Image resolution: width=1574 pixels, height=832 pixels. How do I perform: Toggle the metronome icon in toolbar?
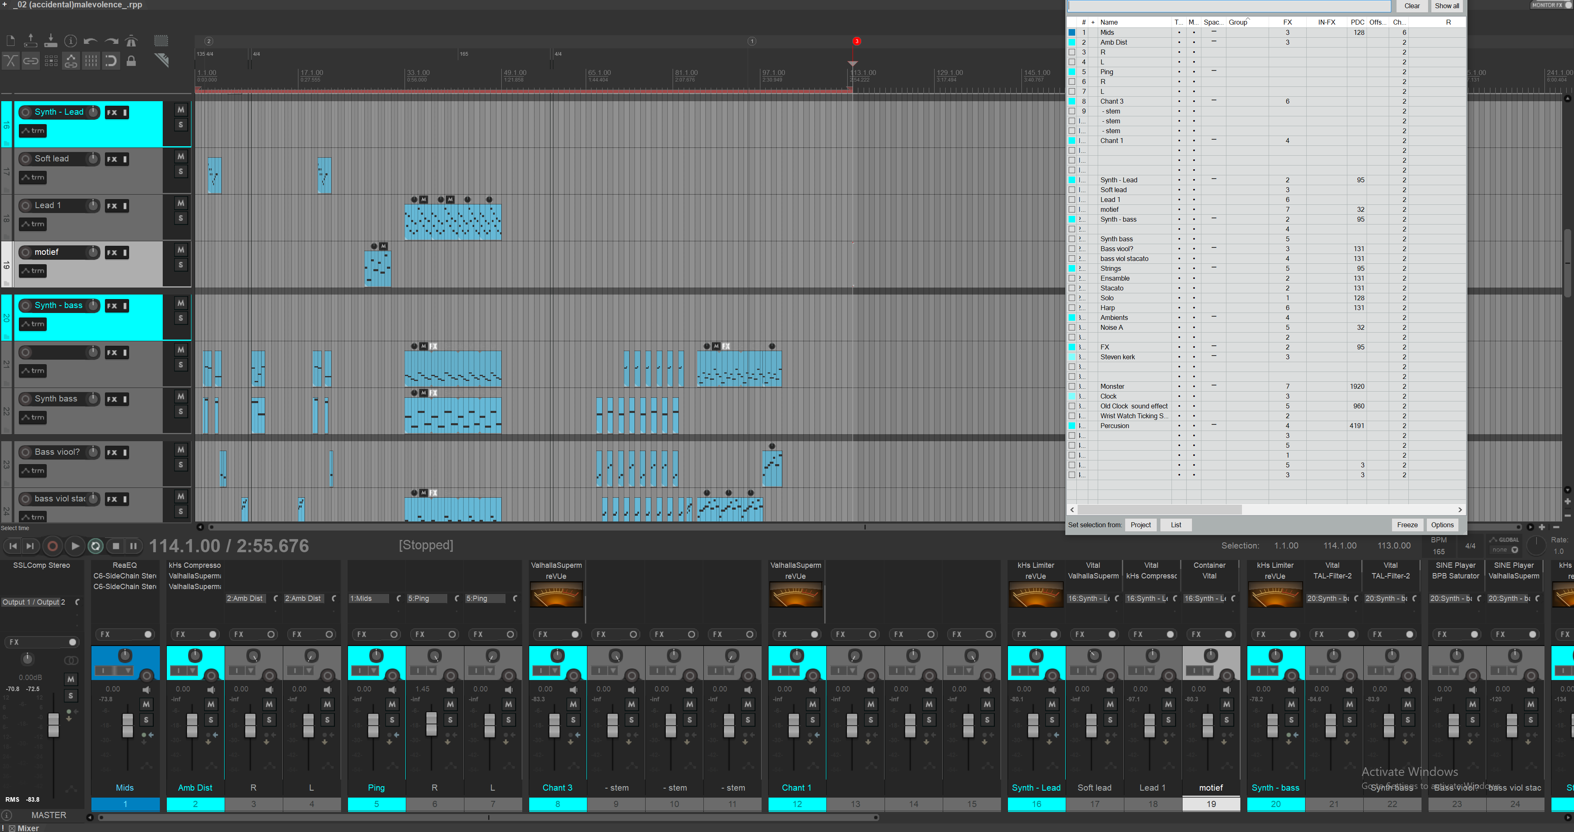131,41
